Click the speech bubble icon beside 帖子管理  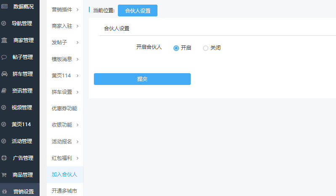coord(4,57)
